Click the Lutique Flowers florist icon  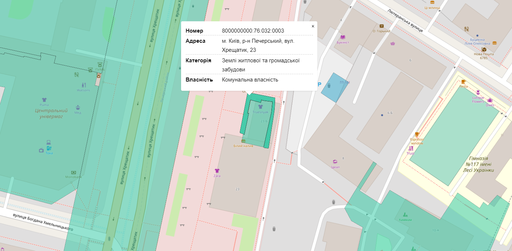click(x=478, y=92)
